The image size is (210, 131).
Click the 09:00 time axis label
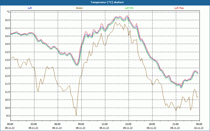(x=81, y=124)
